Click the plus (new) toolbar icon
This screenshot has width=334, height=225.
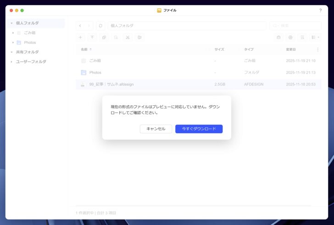pyautogui.click(x=80, y=37)
